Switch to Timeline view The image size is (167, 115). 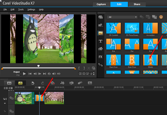(x=20, y=83)
